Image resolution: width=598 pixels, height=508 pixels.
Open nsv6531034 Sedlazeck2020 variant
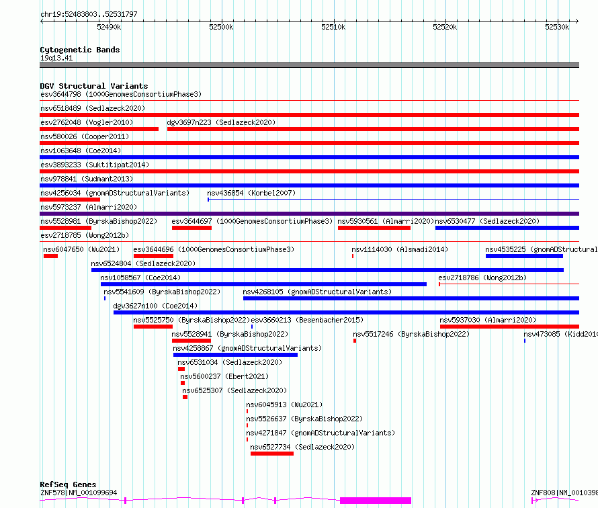pyautogui.click(x=181, y=369)
